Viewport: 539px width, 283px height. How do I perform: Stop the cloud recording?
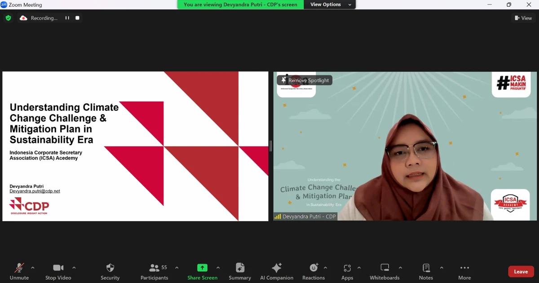[77, 18]
